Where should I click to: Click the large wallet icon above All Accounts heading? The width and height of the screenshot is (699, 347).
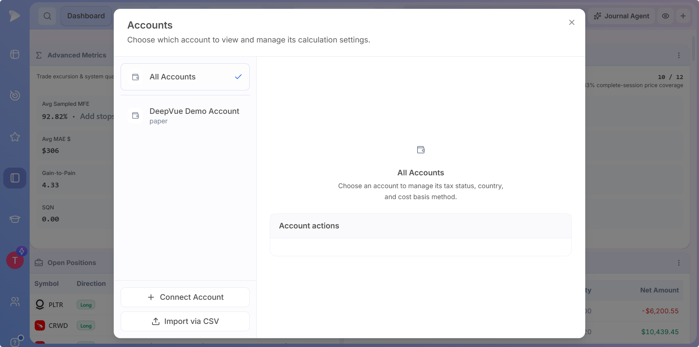[421, 150]
